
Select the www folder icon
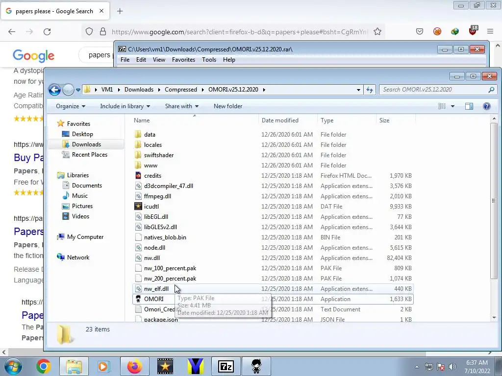pyautogui.click(x=138, y=165)
